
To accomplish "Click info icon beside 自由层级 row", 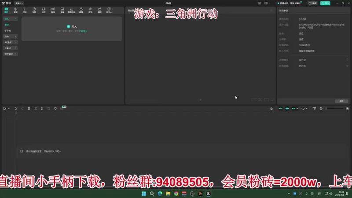I will [347, 66].
